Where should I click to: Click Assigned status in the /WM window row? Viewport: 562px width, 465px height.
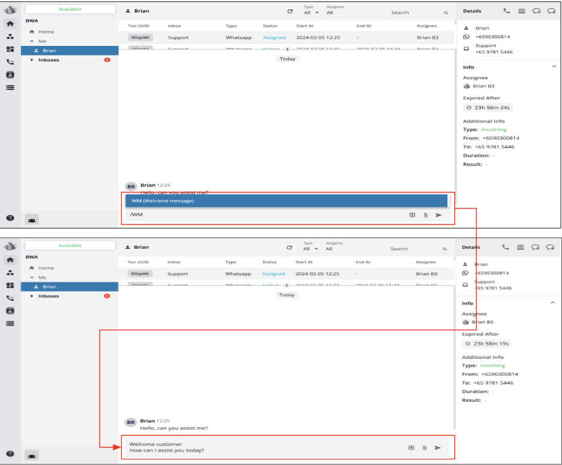click(x=274, y=38)
